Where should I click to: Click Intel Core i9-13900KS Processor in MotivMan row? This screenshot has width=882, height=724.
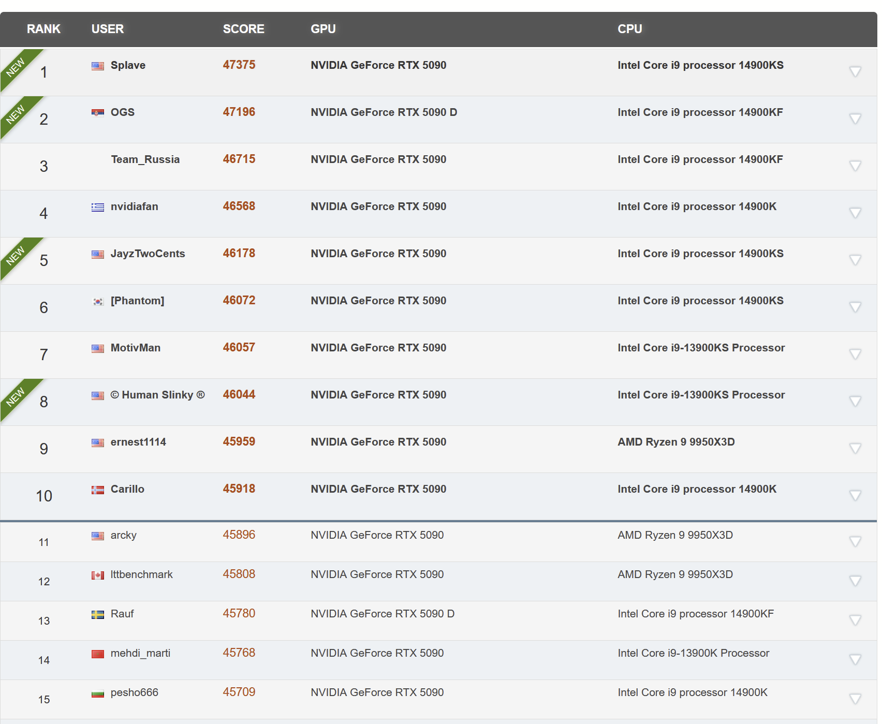click(701, 348)
